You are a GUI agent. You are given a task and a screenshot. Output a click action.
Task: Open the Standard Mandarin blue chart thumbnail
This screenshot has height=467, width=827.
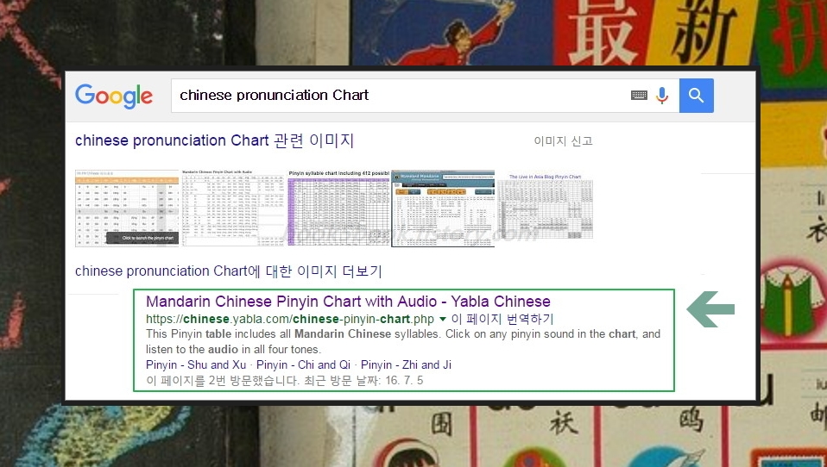coord(443,208)
